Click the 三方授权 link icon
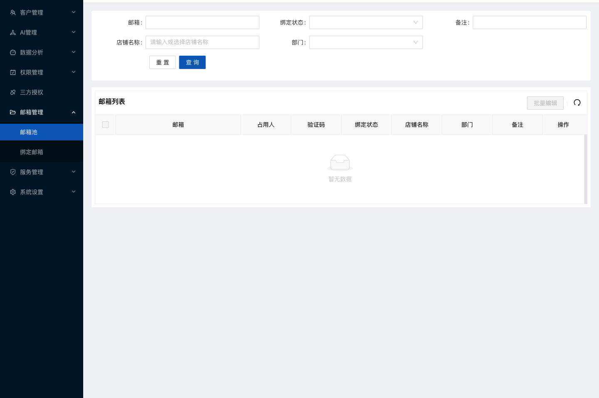 [x=13, y=92]
